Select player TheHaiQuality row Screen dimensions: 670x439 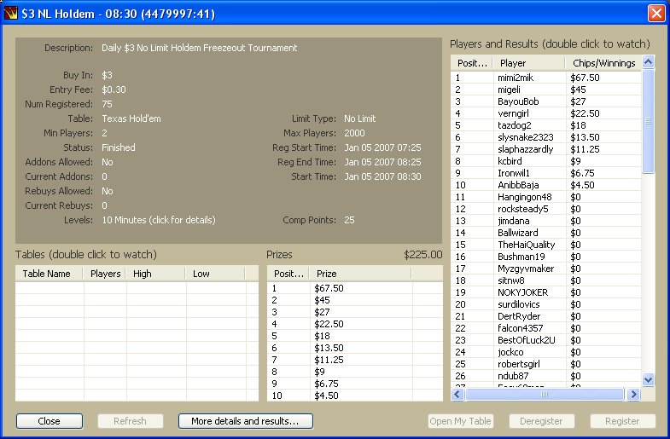tap(546, 245)
